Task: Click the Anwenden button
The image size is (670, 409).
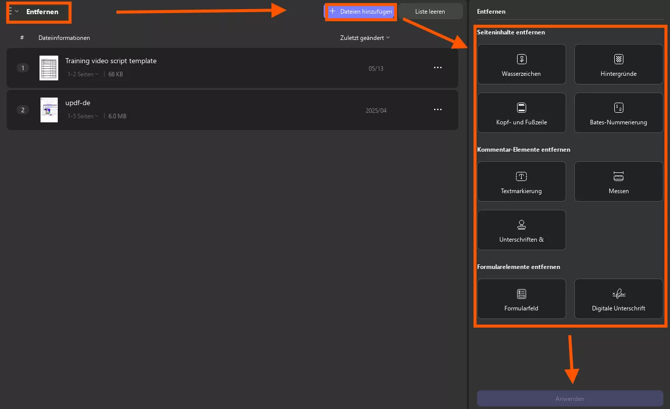Action: pyautogui.click(x=570, y=398)
